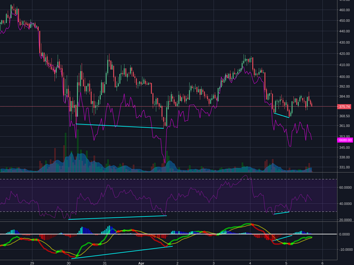Click the date label 2 on time axis
This screenshot has width=354, height=265.
click(178, 263)
